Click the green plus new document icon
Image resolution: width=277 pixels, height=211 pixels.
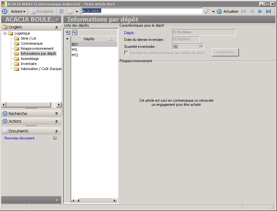pyautogui.click(x=55, y=138)
